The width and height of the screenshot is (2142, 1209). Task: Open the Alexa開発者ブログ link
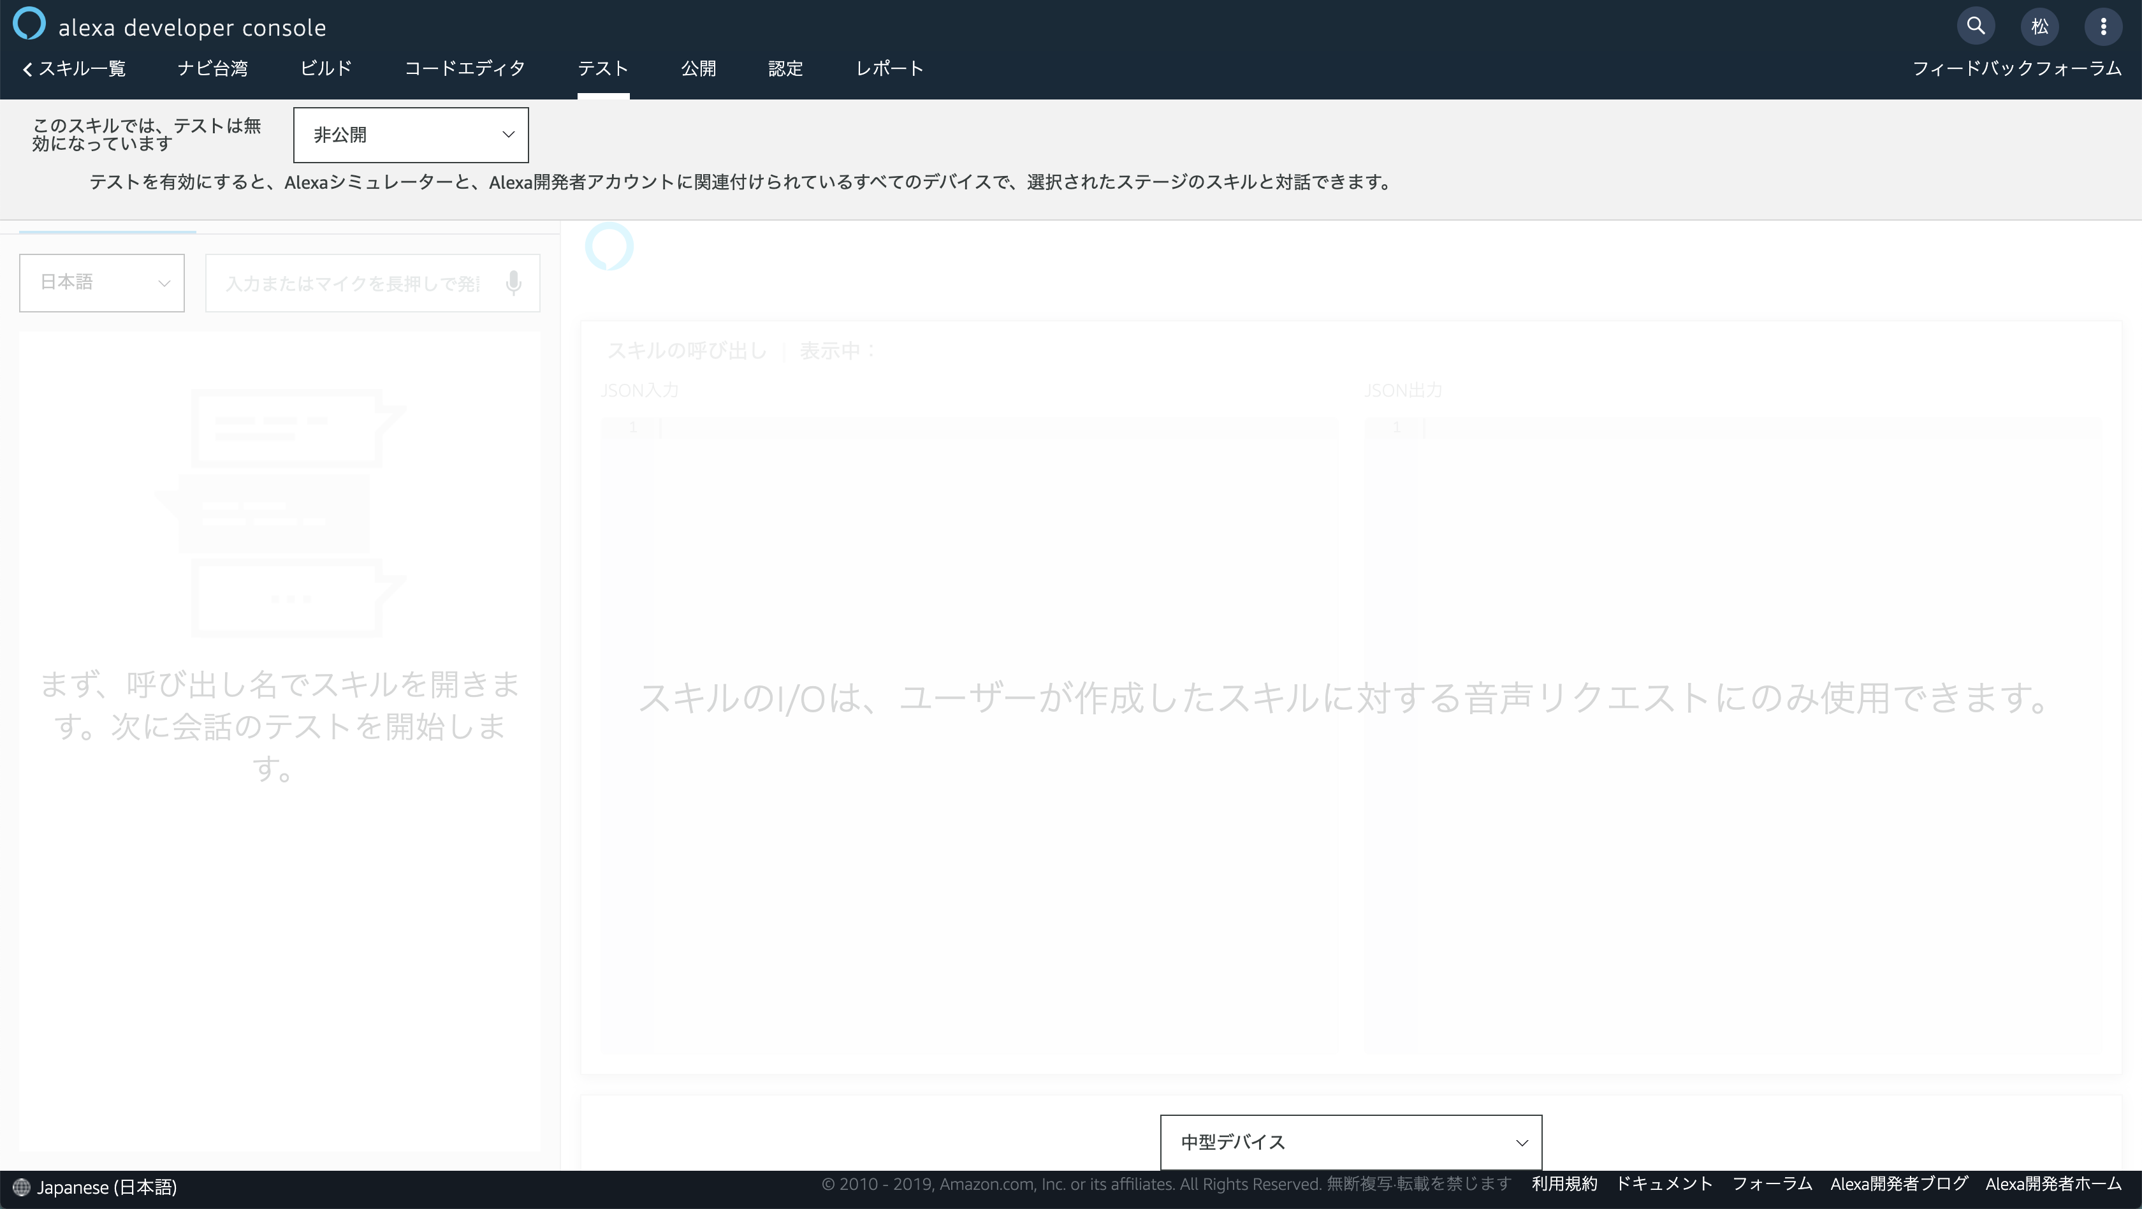tap(1899, 1184)
